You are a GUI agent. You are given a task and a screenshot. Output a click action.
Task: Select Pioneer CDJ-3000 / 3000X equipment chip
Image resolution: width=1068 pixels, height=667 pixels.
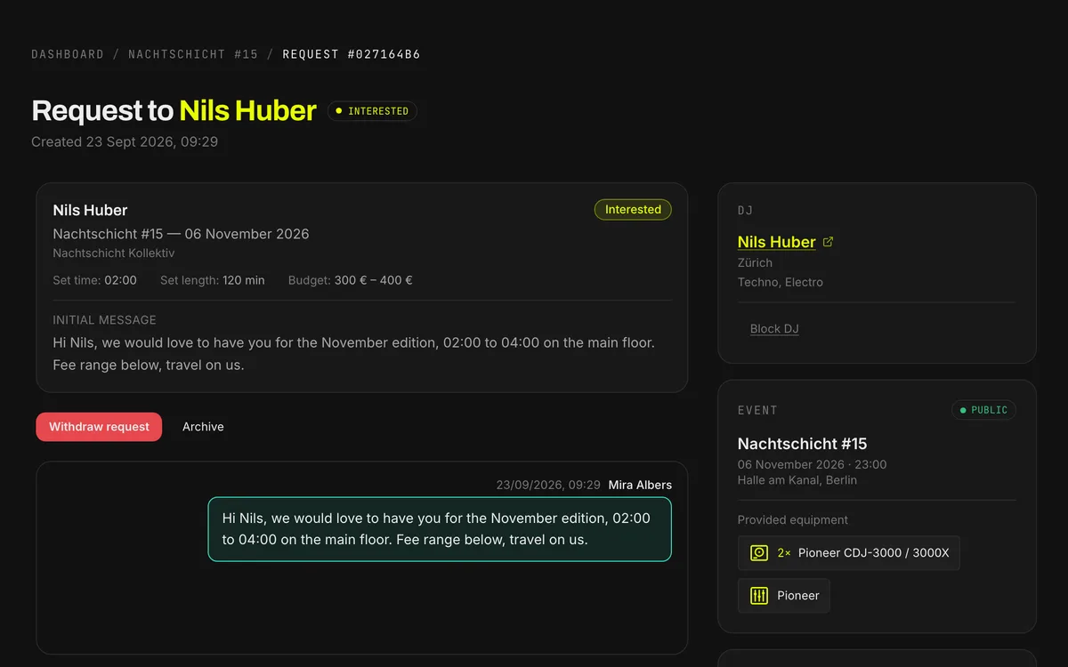pyautogui.click(x=848, y=552)
